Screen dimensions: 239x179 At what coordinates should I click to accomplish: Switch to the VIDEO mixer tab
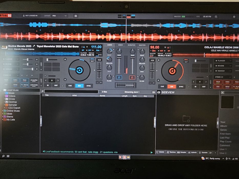(120, 45)
